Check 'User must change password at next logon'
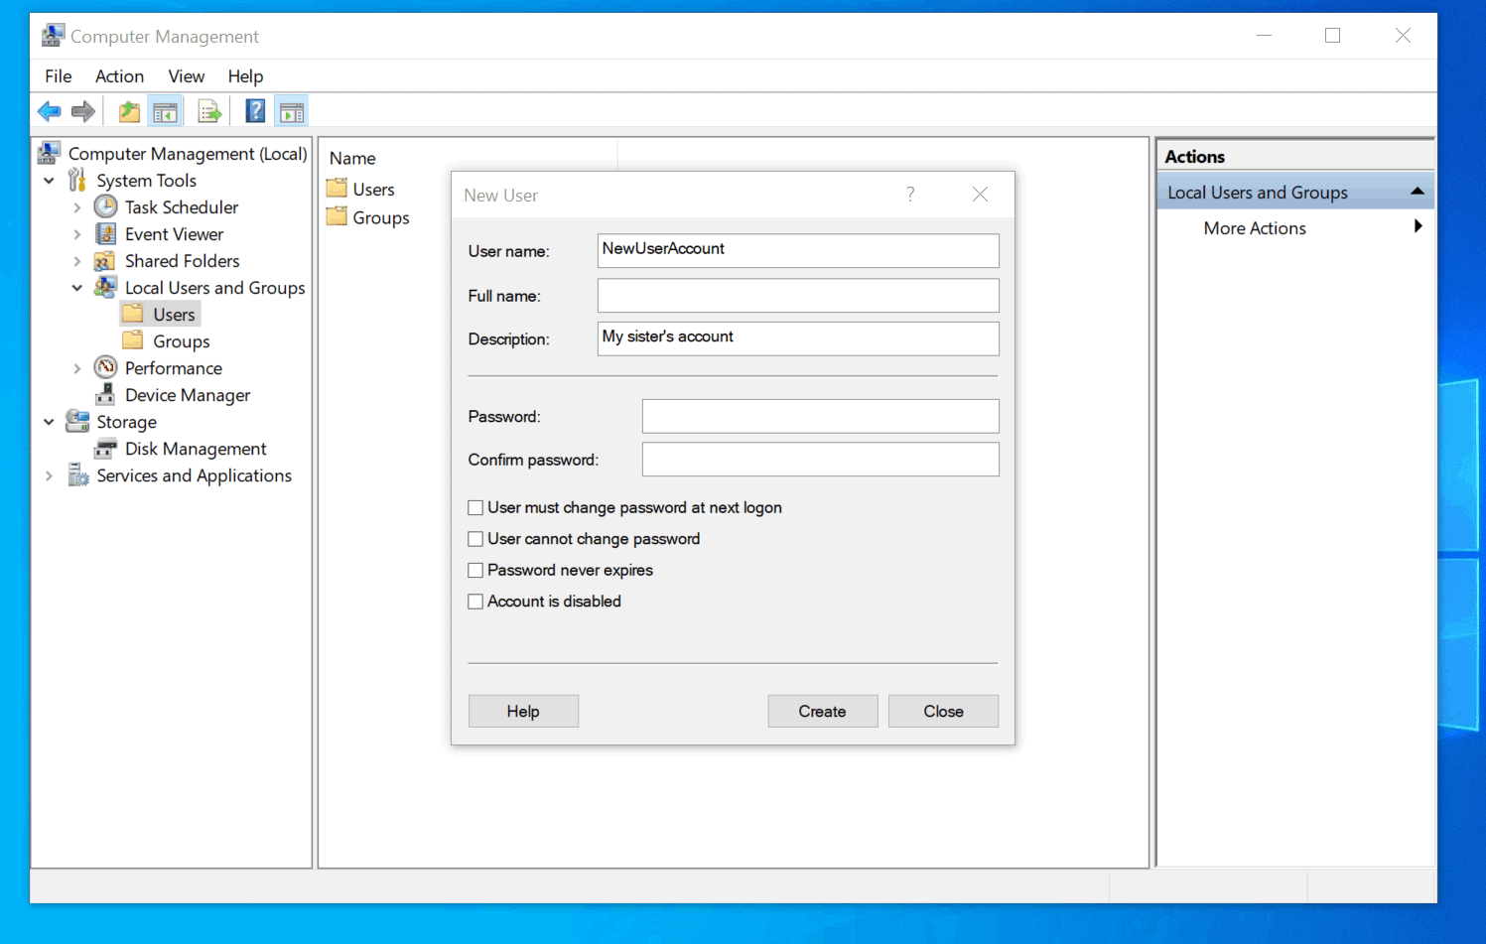The width and height of the screenshot is (1486, 944). (475, 507)
